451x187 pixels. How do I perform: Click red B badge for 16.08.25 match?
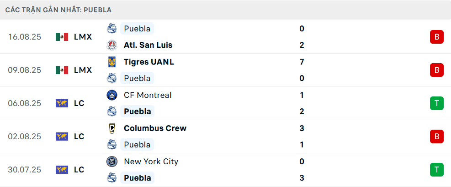(436, 37)
